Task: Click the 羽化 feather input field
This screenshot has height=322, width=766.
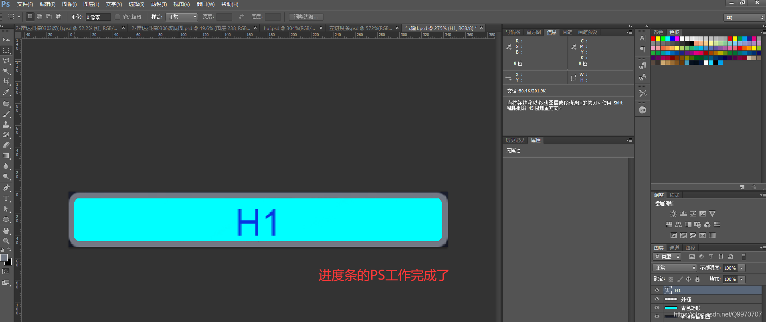Action: [98, 17]
